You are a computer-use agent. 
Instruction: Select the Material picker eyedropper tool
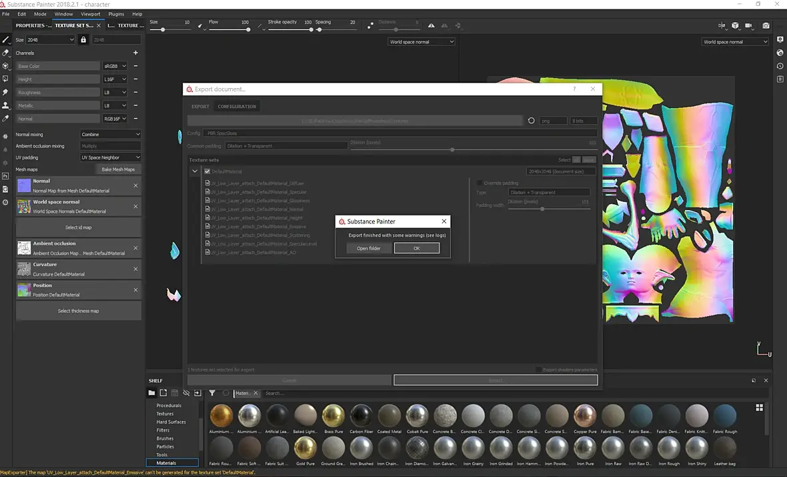(5, 119)
